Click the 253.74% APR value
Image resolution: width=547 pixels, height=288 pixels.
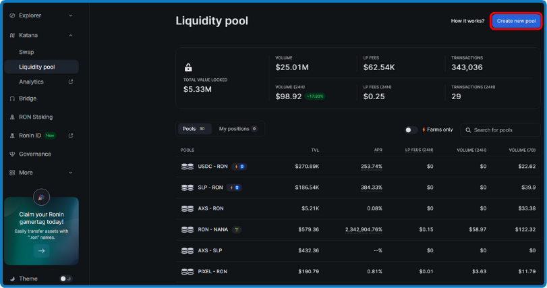click(x=371, y=167)
